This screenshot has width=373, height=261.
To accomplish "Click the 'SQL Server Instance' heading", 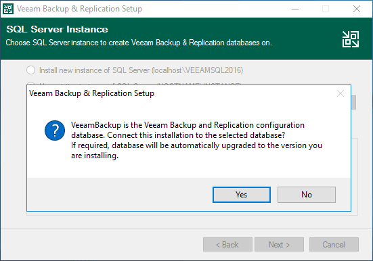I will coord(57,29).
